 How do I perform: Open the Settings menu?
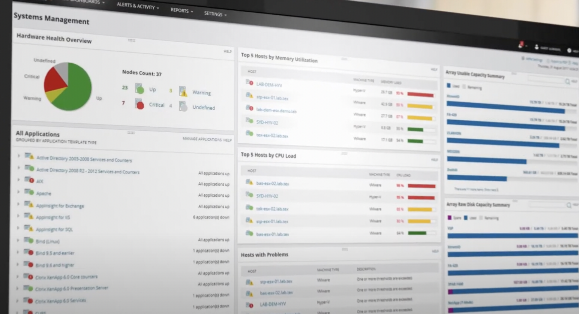[x=215, y=14]
